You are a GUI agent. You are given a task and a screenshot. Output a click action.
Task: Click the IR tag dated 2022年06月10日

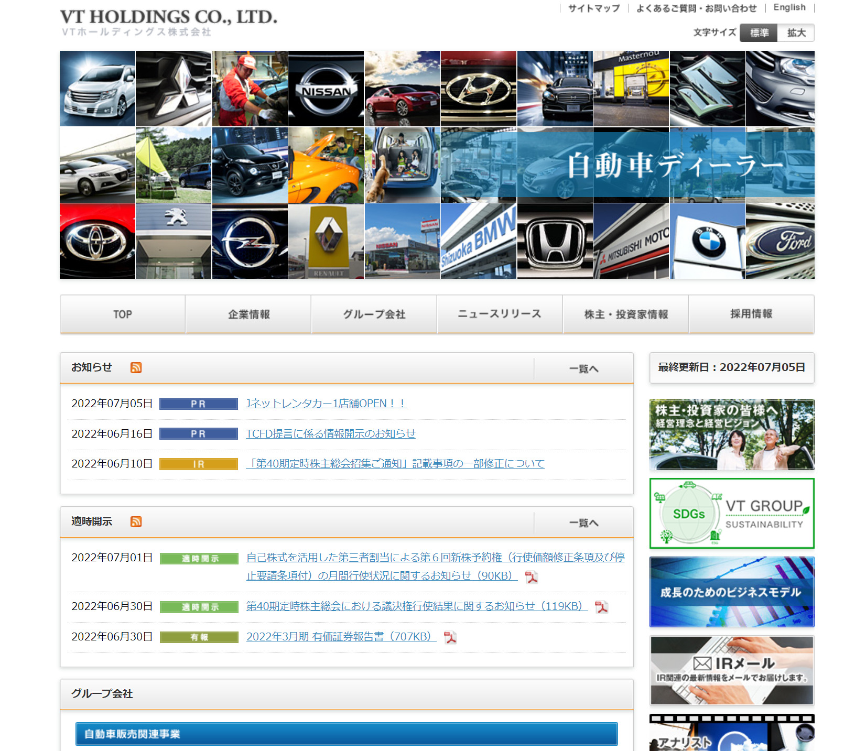pyautogui.click(x=199, y=464)
